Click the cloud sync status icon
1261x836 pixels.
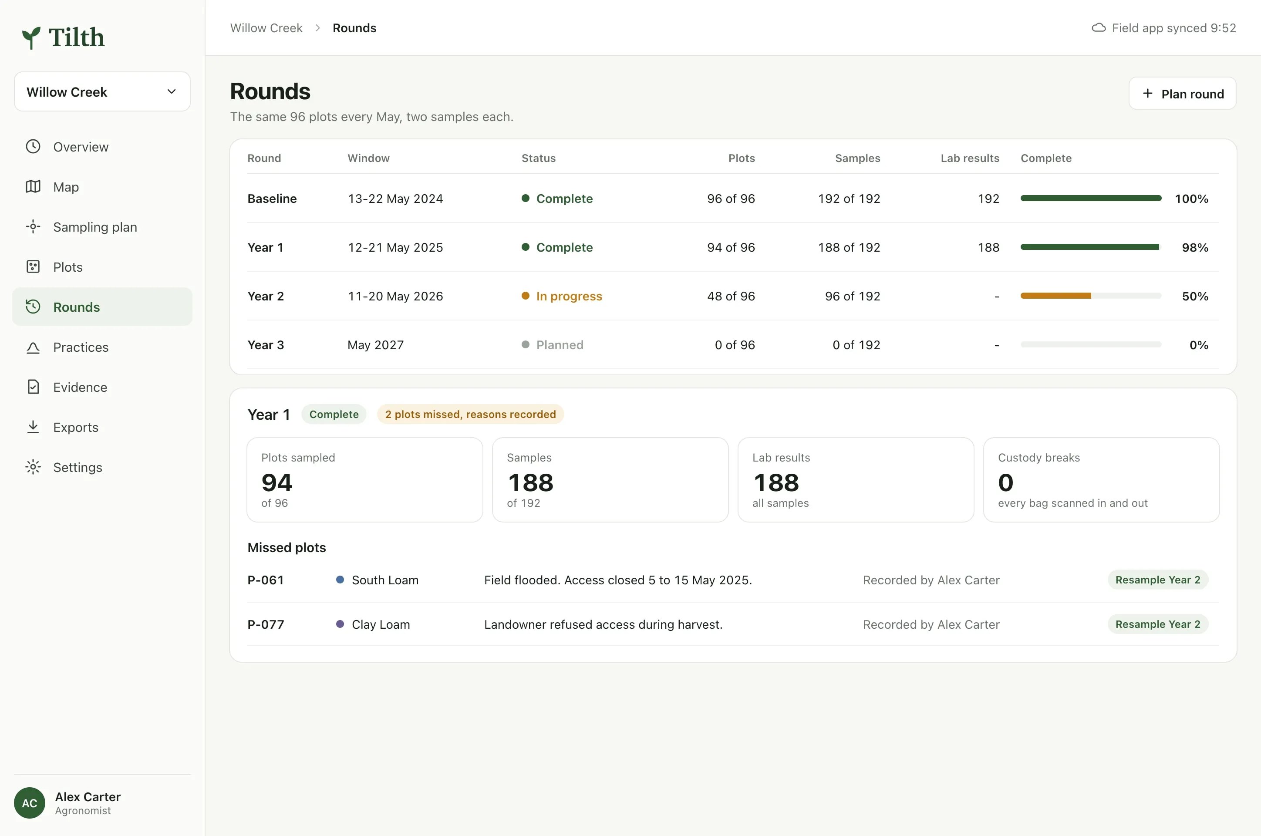[1099, 28]
